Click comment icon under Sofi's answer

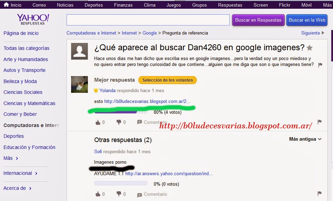point(139,195)
